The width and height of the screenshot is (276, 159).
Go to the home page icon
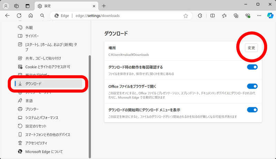point(31,16)
